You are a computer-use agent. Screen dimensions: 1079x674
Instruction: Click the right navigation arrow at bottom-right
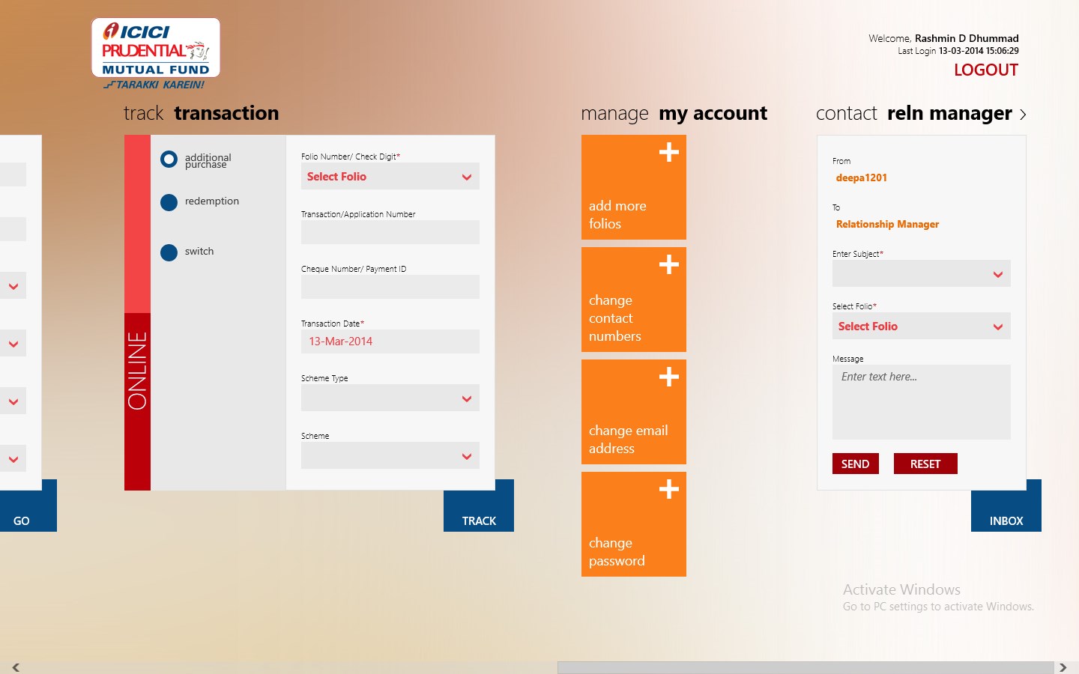[1065, 666]
